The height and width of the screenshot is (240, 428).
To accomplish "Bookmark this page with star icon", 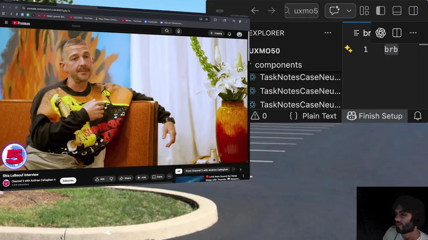I will (x=206, y=19).
